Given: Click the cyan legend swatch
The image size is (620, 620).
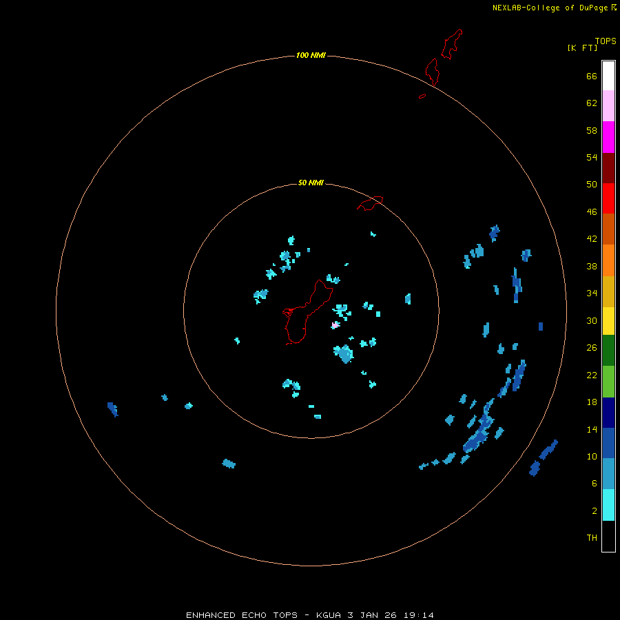Looking at the screenshot, I should 608,505.
